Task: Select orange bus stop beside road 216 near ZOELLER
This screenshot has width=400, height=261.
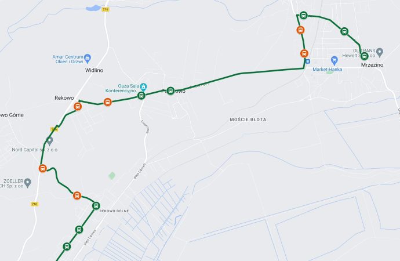Action: coord(42,168)
